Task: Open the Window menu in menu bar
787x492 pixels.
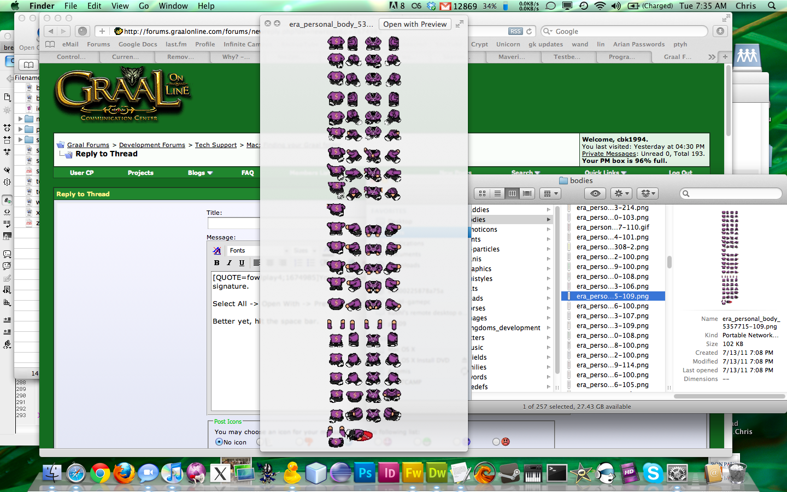Action: 173,6
